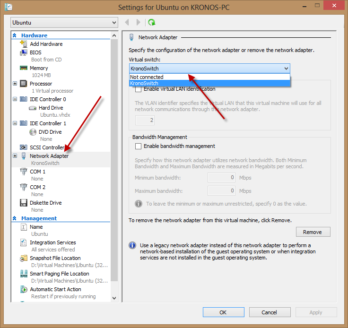Click the Integration Services icon
This screenshot has height=328, width=348.
point(24,242)
